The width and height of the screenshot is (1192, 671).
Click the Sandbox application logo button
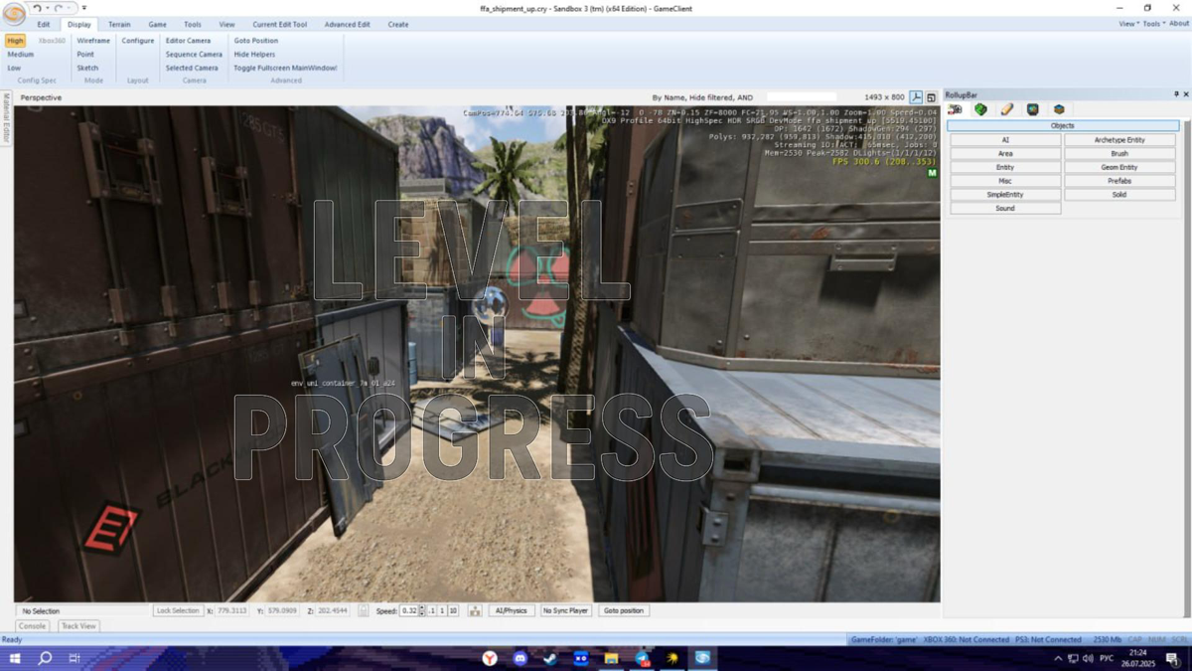pos(14,14)
